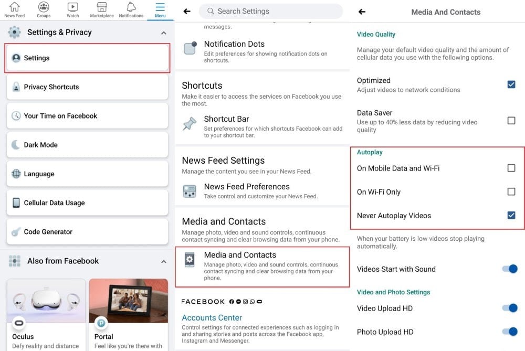Open the Accounts Center link
Screen dimensions: 525x351
click(212, 317)
